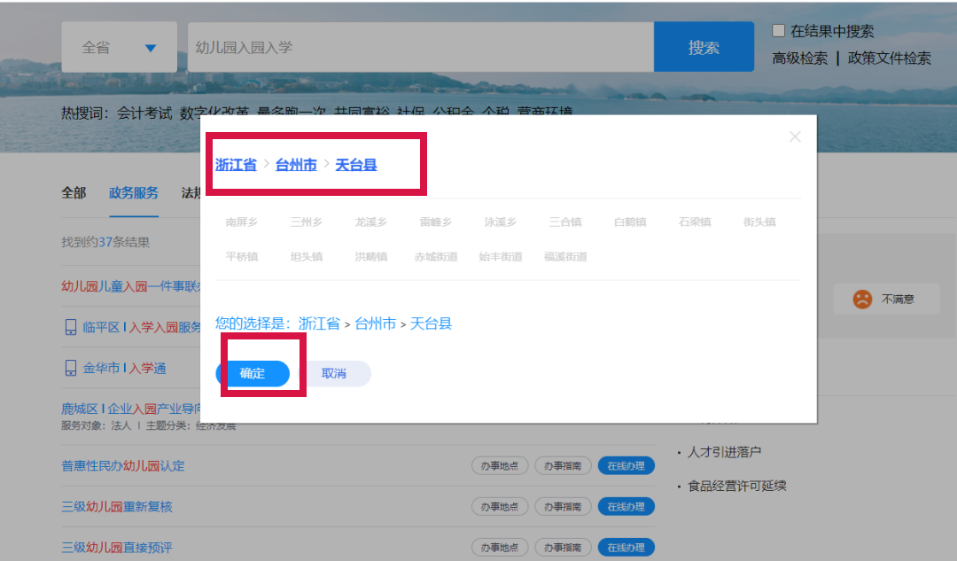Click the phone icon beside 金华市
957x561 pixels.
(71, 368)
